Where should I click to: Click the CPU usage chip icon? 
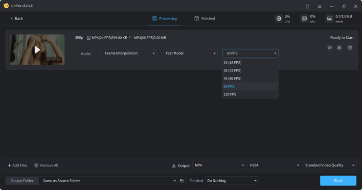coord(279,19)
